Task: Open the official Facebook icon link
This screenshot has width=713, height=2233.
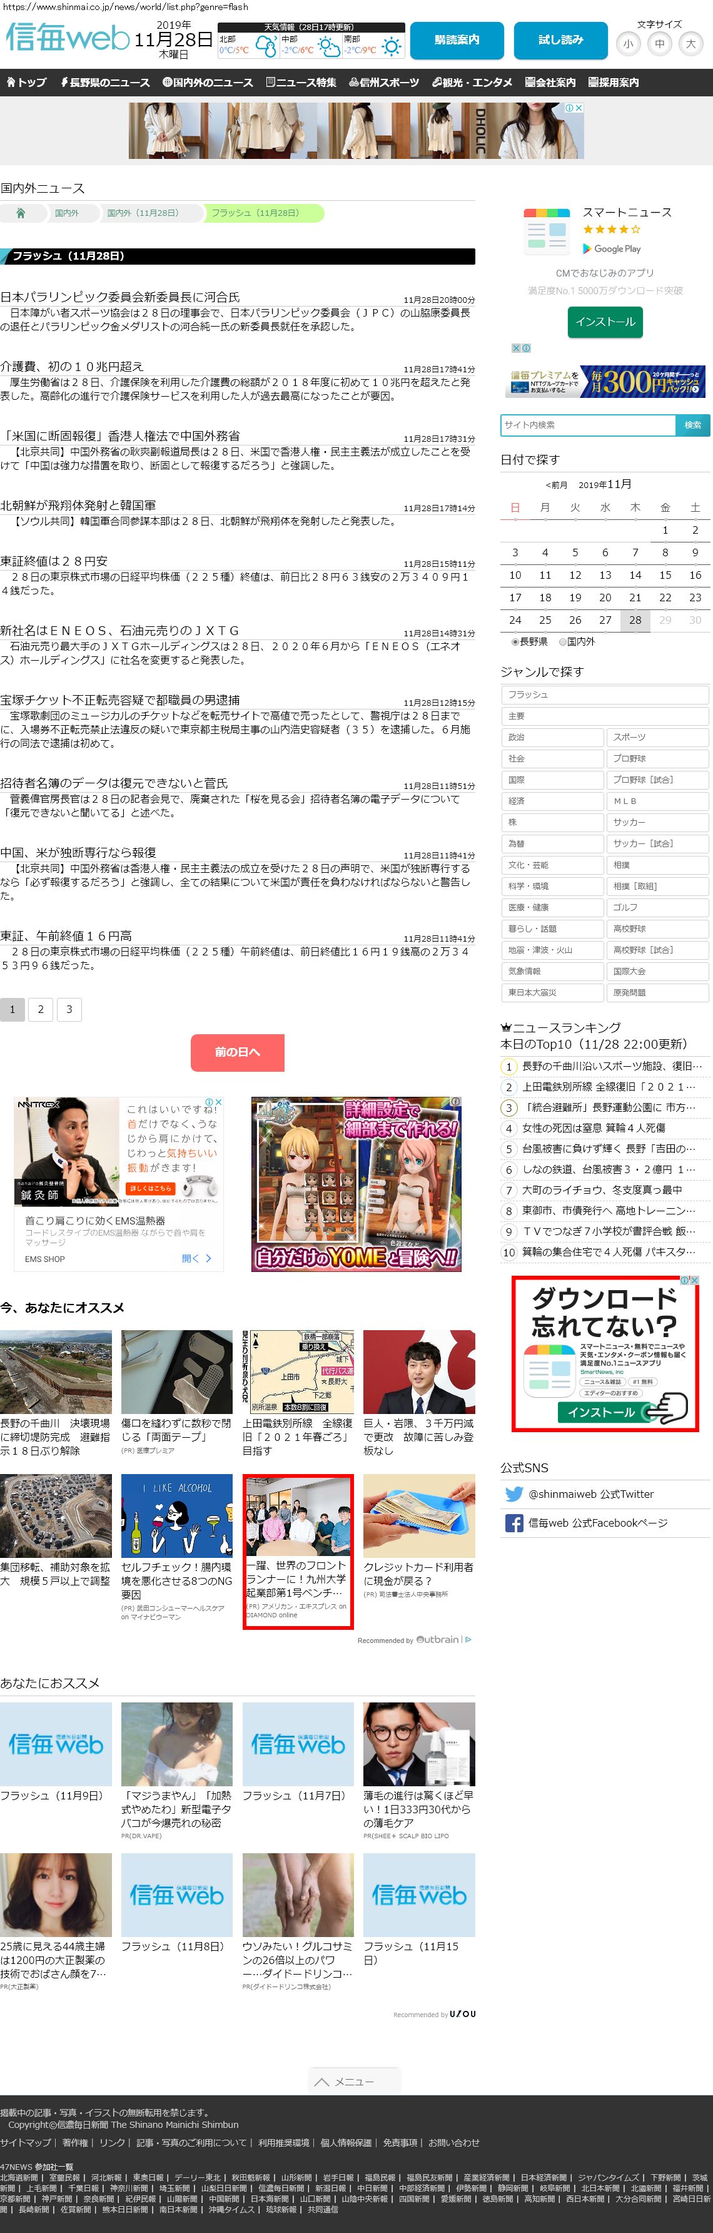Action: click(x=513, y=1523)
